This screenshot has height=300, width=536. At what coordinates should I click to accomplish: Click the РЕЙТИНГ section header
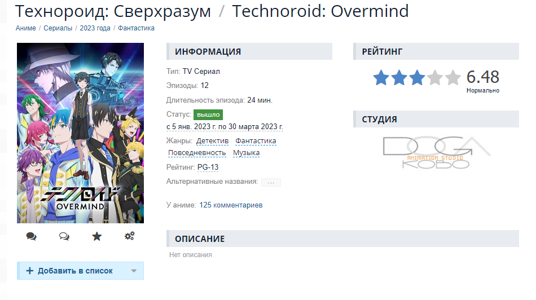[x=436, y=51]
